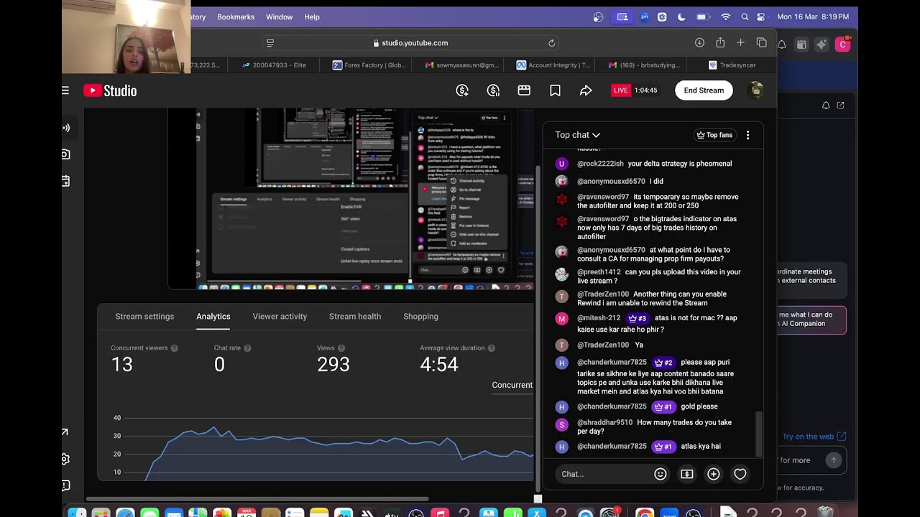This screenshot has width=920, height=517.
Task: Select the Stream icon in left sidebar
Action: coord(65,128)
